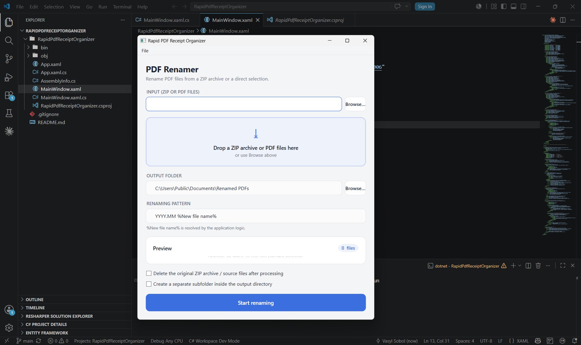Open notifications bell in status bar
The image size is (581, 345).
click(x=574, y=341)
